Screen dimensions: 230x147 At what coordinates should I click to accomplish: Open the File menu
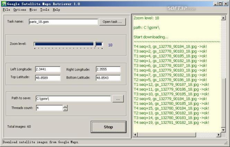pyautogui.click(x=7, y=10)
